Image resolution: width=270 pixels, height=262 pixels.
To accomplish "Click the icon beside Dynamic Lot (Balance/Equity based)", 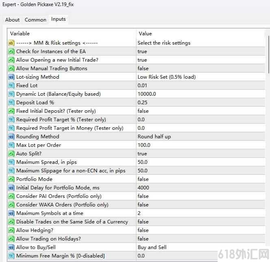I will click(x=11, y=94).
